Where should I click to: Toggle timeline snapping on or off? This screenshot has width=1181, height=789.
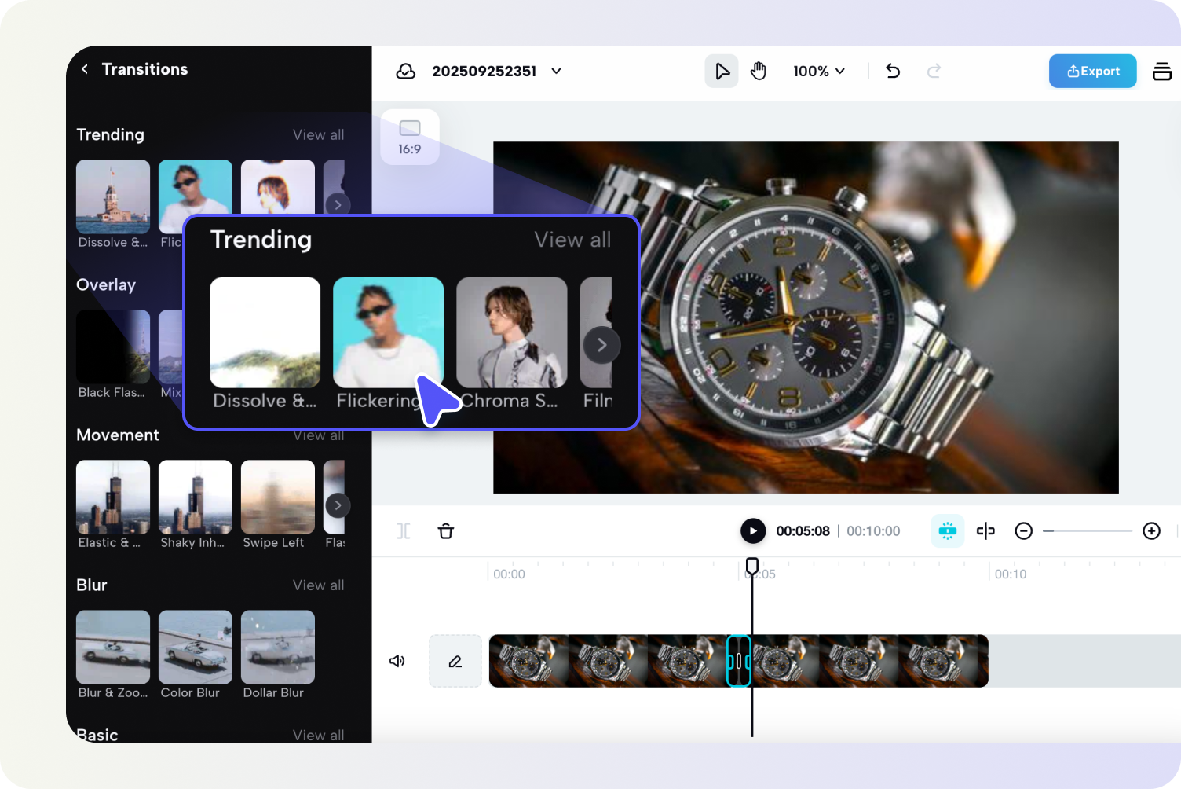click(x=947, y=531)
